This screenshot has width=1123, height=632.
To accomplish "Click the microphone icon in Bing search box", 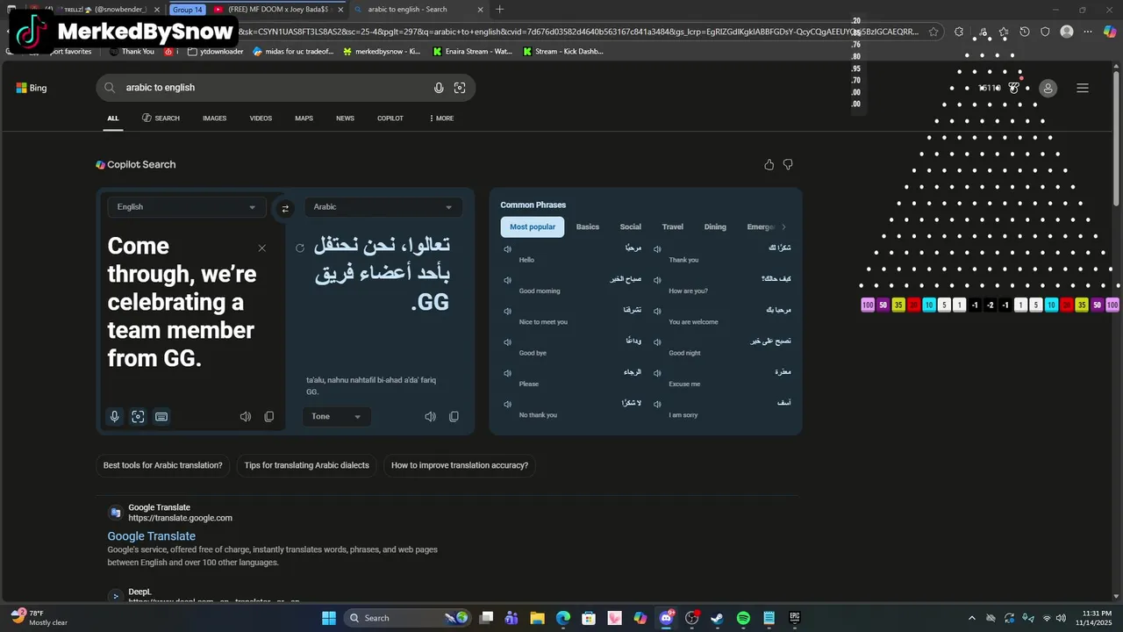I will point(439,88).
